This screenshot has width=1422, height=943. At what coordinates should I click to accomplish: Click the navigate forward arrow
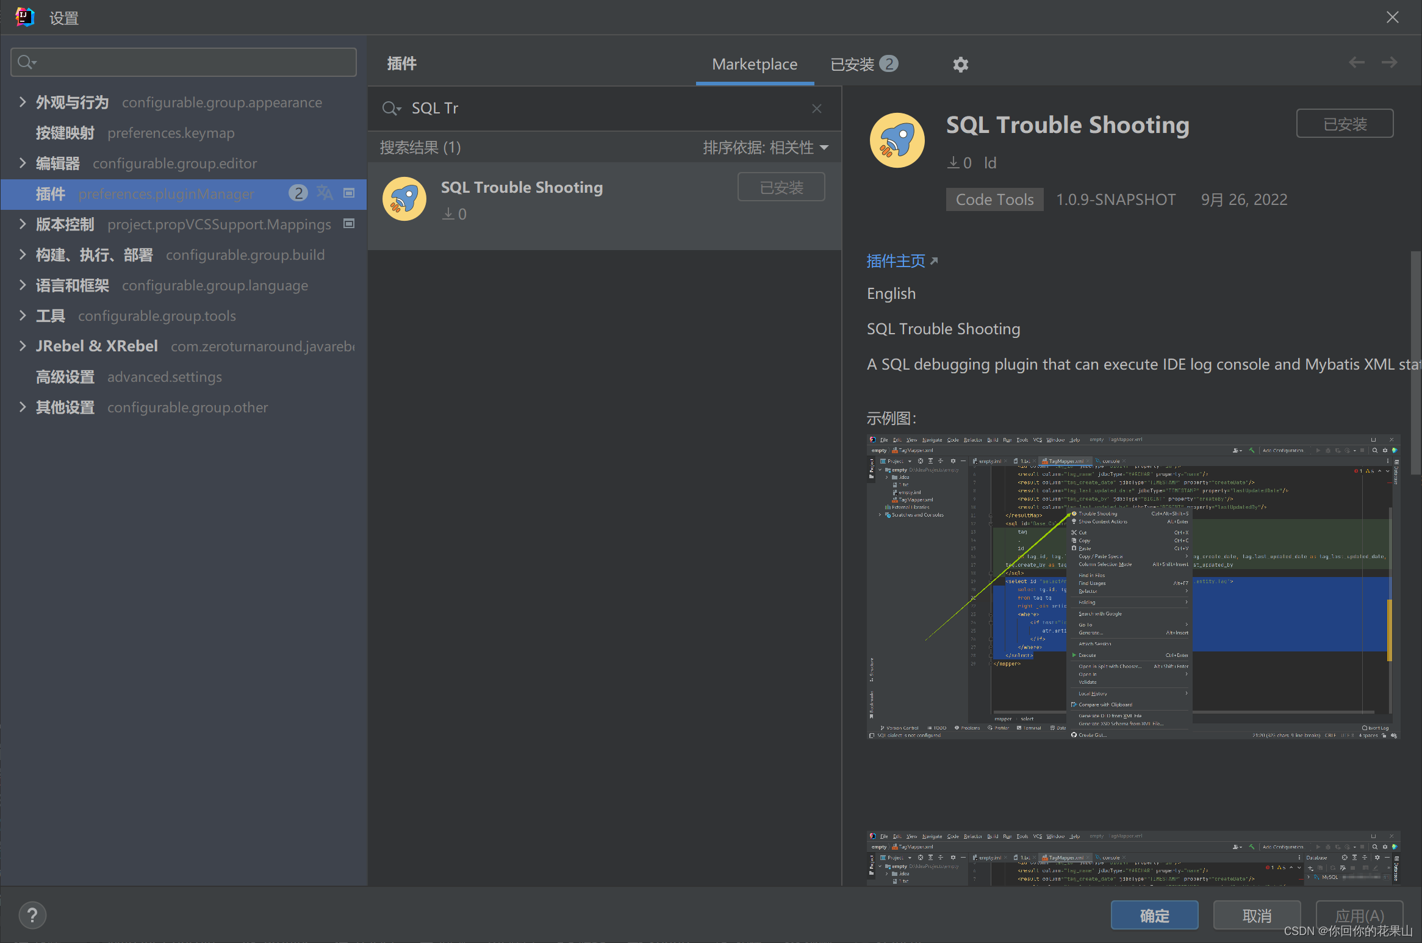point(1390,62)
